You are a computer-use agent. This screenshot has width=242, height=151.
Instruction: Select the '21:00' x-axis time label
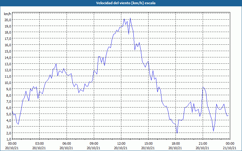pos(203,144)
